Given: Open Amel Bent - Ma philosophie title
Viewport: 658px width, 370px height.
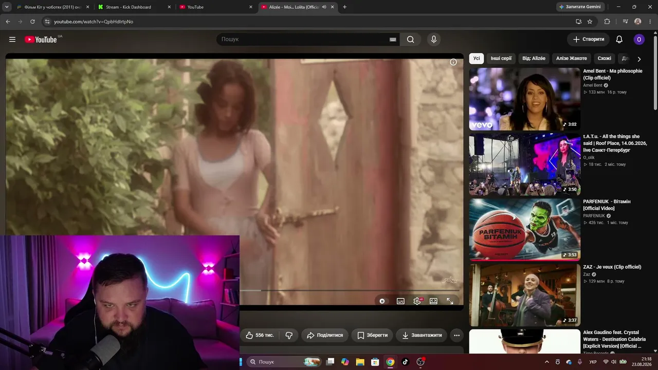Looking at the screenshot, I should (613, 75).
